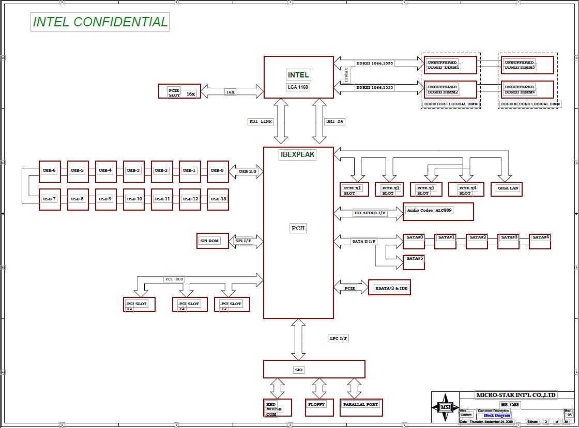Click the DMI X4 label
Viewport: 579px width, 428px height.
coord(334,121)
